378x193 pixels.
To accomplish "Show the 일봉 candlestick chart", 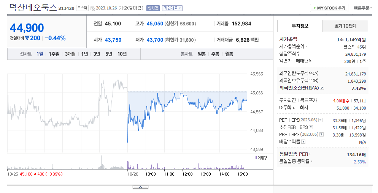I will 202,54.
